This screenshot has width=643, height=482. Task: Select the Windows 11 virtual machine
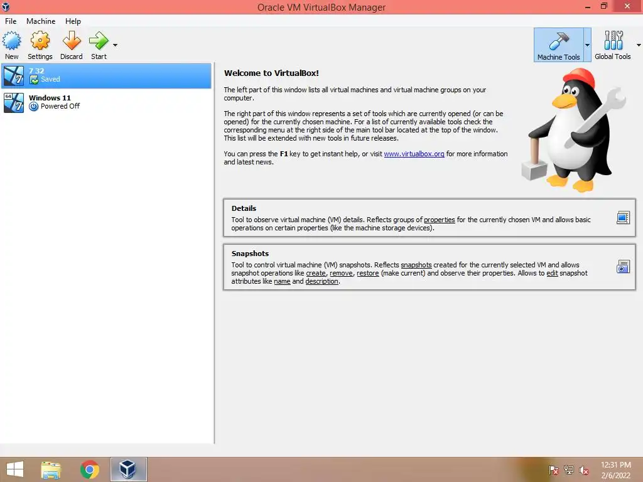click(x=106, y=102)
